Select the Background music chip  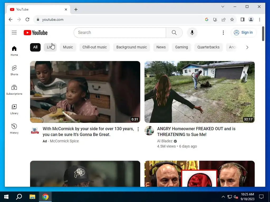tap(132, 47)
